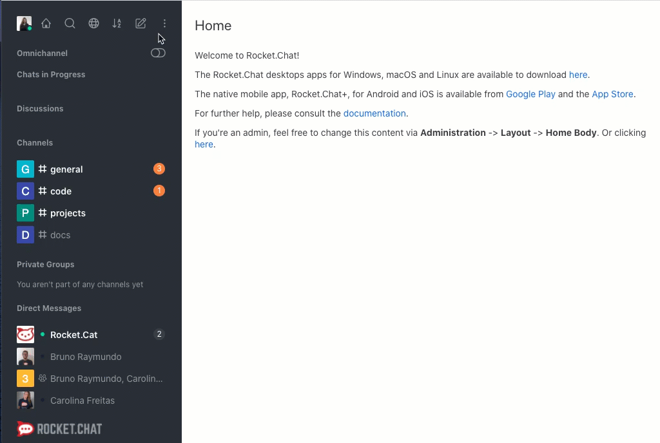Open the documentation link
Viewport: 660px width, 443px height.
(374, 113)
